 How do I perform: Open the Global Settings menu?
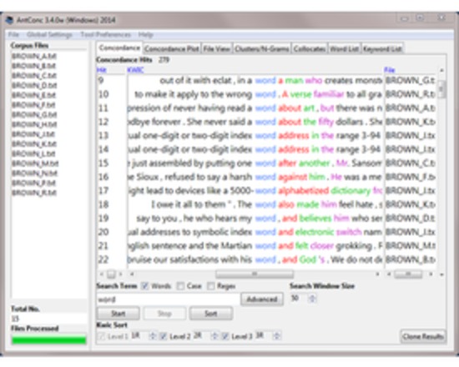pos(49,35)
